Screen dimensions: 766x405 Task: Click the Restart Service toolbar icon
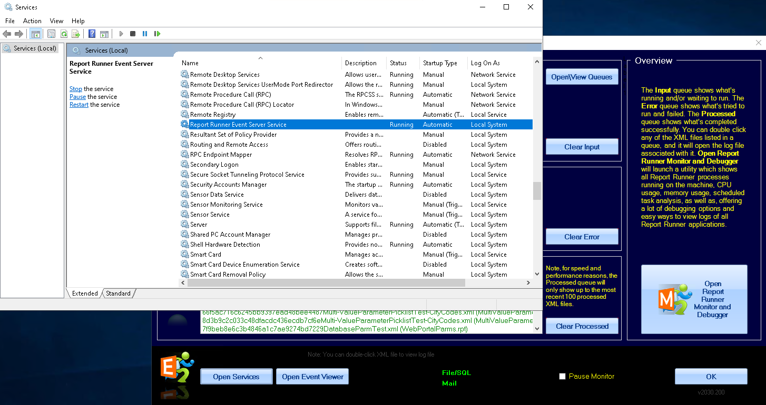click(157, 34)
